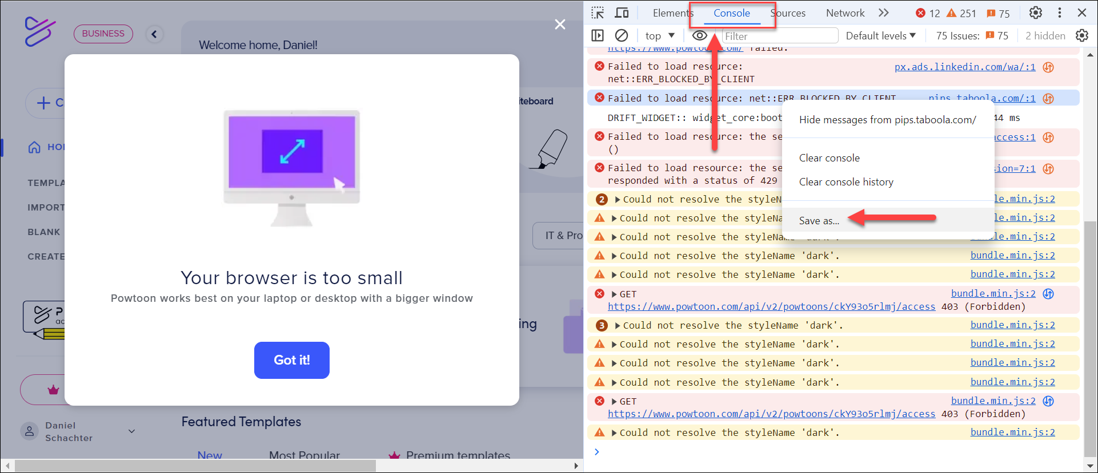Click the plus Create button icon
This screenshot has height=473, width=1098.
[43, 103]
